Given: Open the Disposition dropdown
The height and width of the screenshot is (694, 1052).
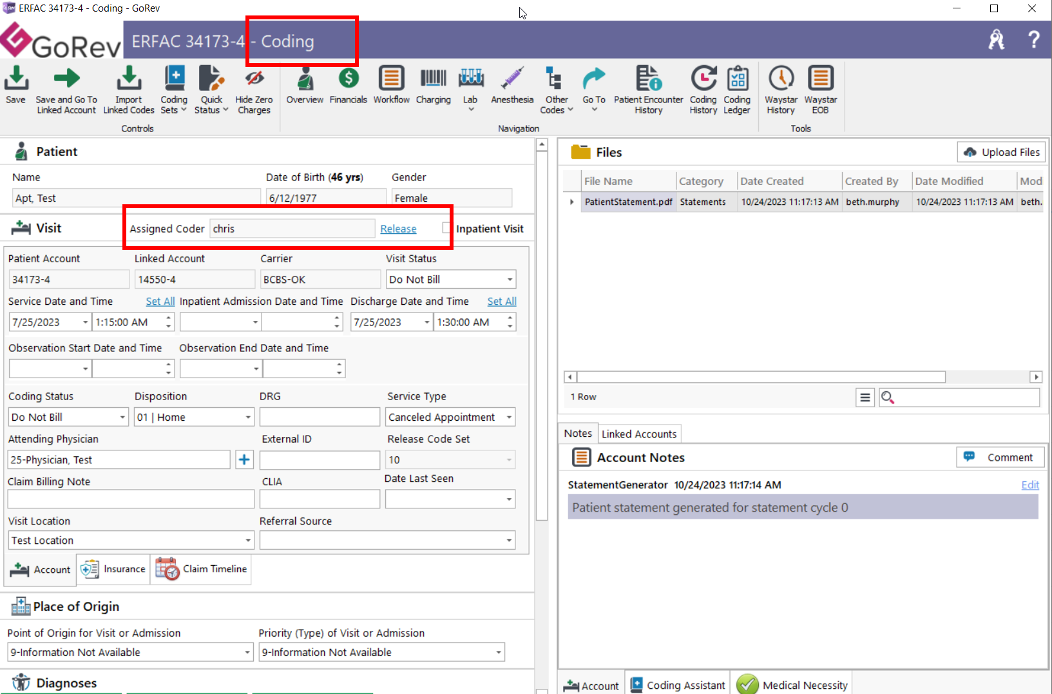Looking at the screenshot, I should coord(248,417).
